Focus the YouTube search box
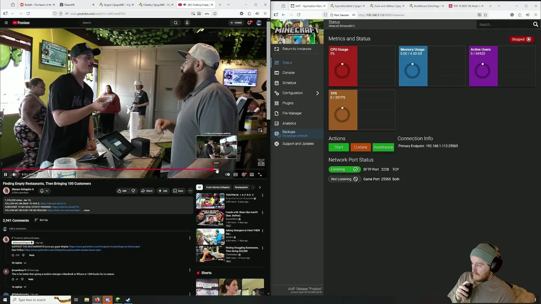Image resolution: width=541 pixels, height=304 pixels. [126, 23]
